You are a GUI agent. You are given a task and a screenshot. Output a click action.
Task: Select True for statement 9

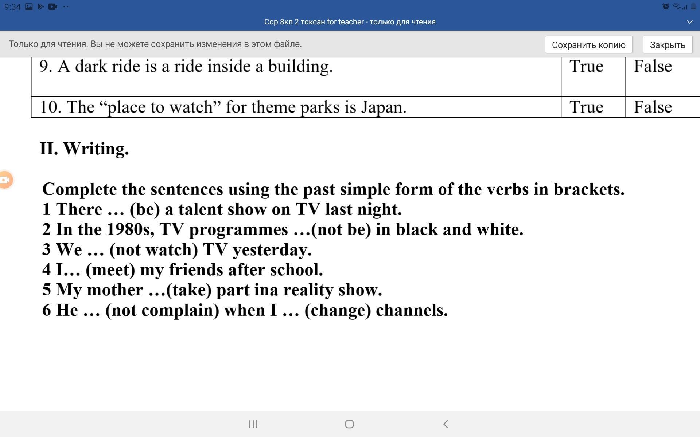(586, 67)
